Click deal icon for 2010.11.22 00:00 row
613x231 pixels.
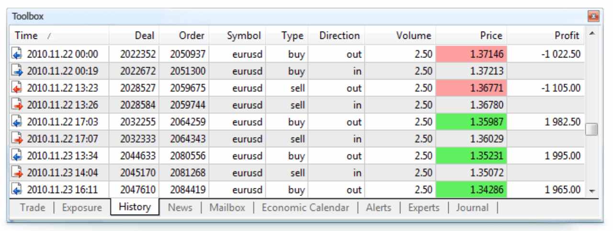(x=16, y=54)
